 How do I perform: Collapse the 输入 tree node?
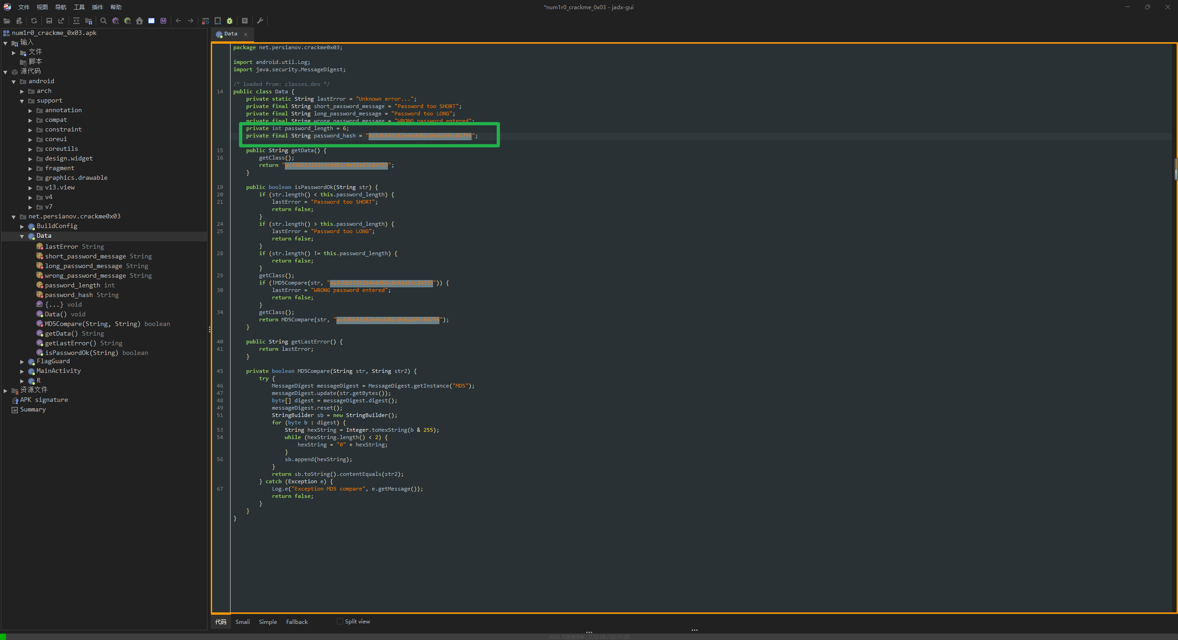tap(6, 43)
